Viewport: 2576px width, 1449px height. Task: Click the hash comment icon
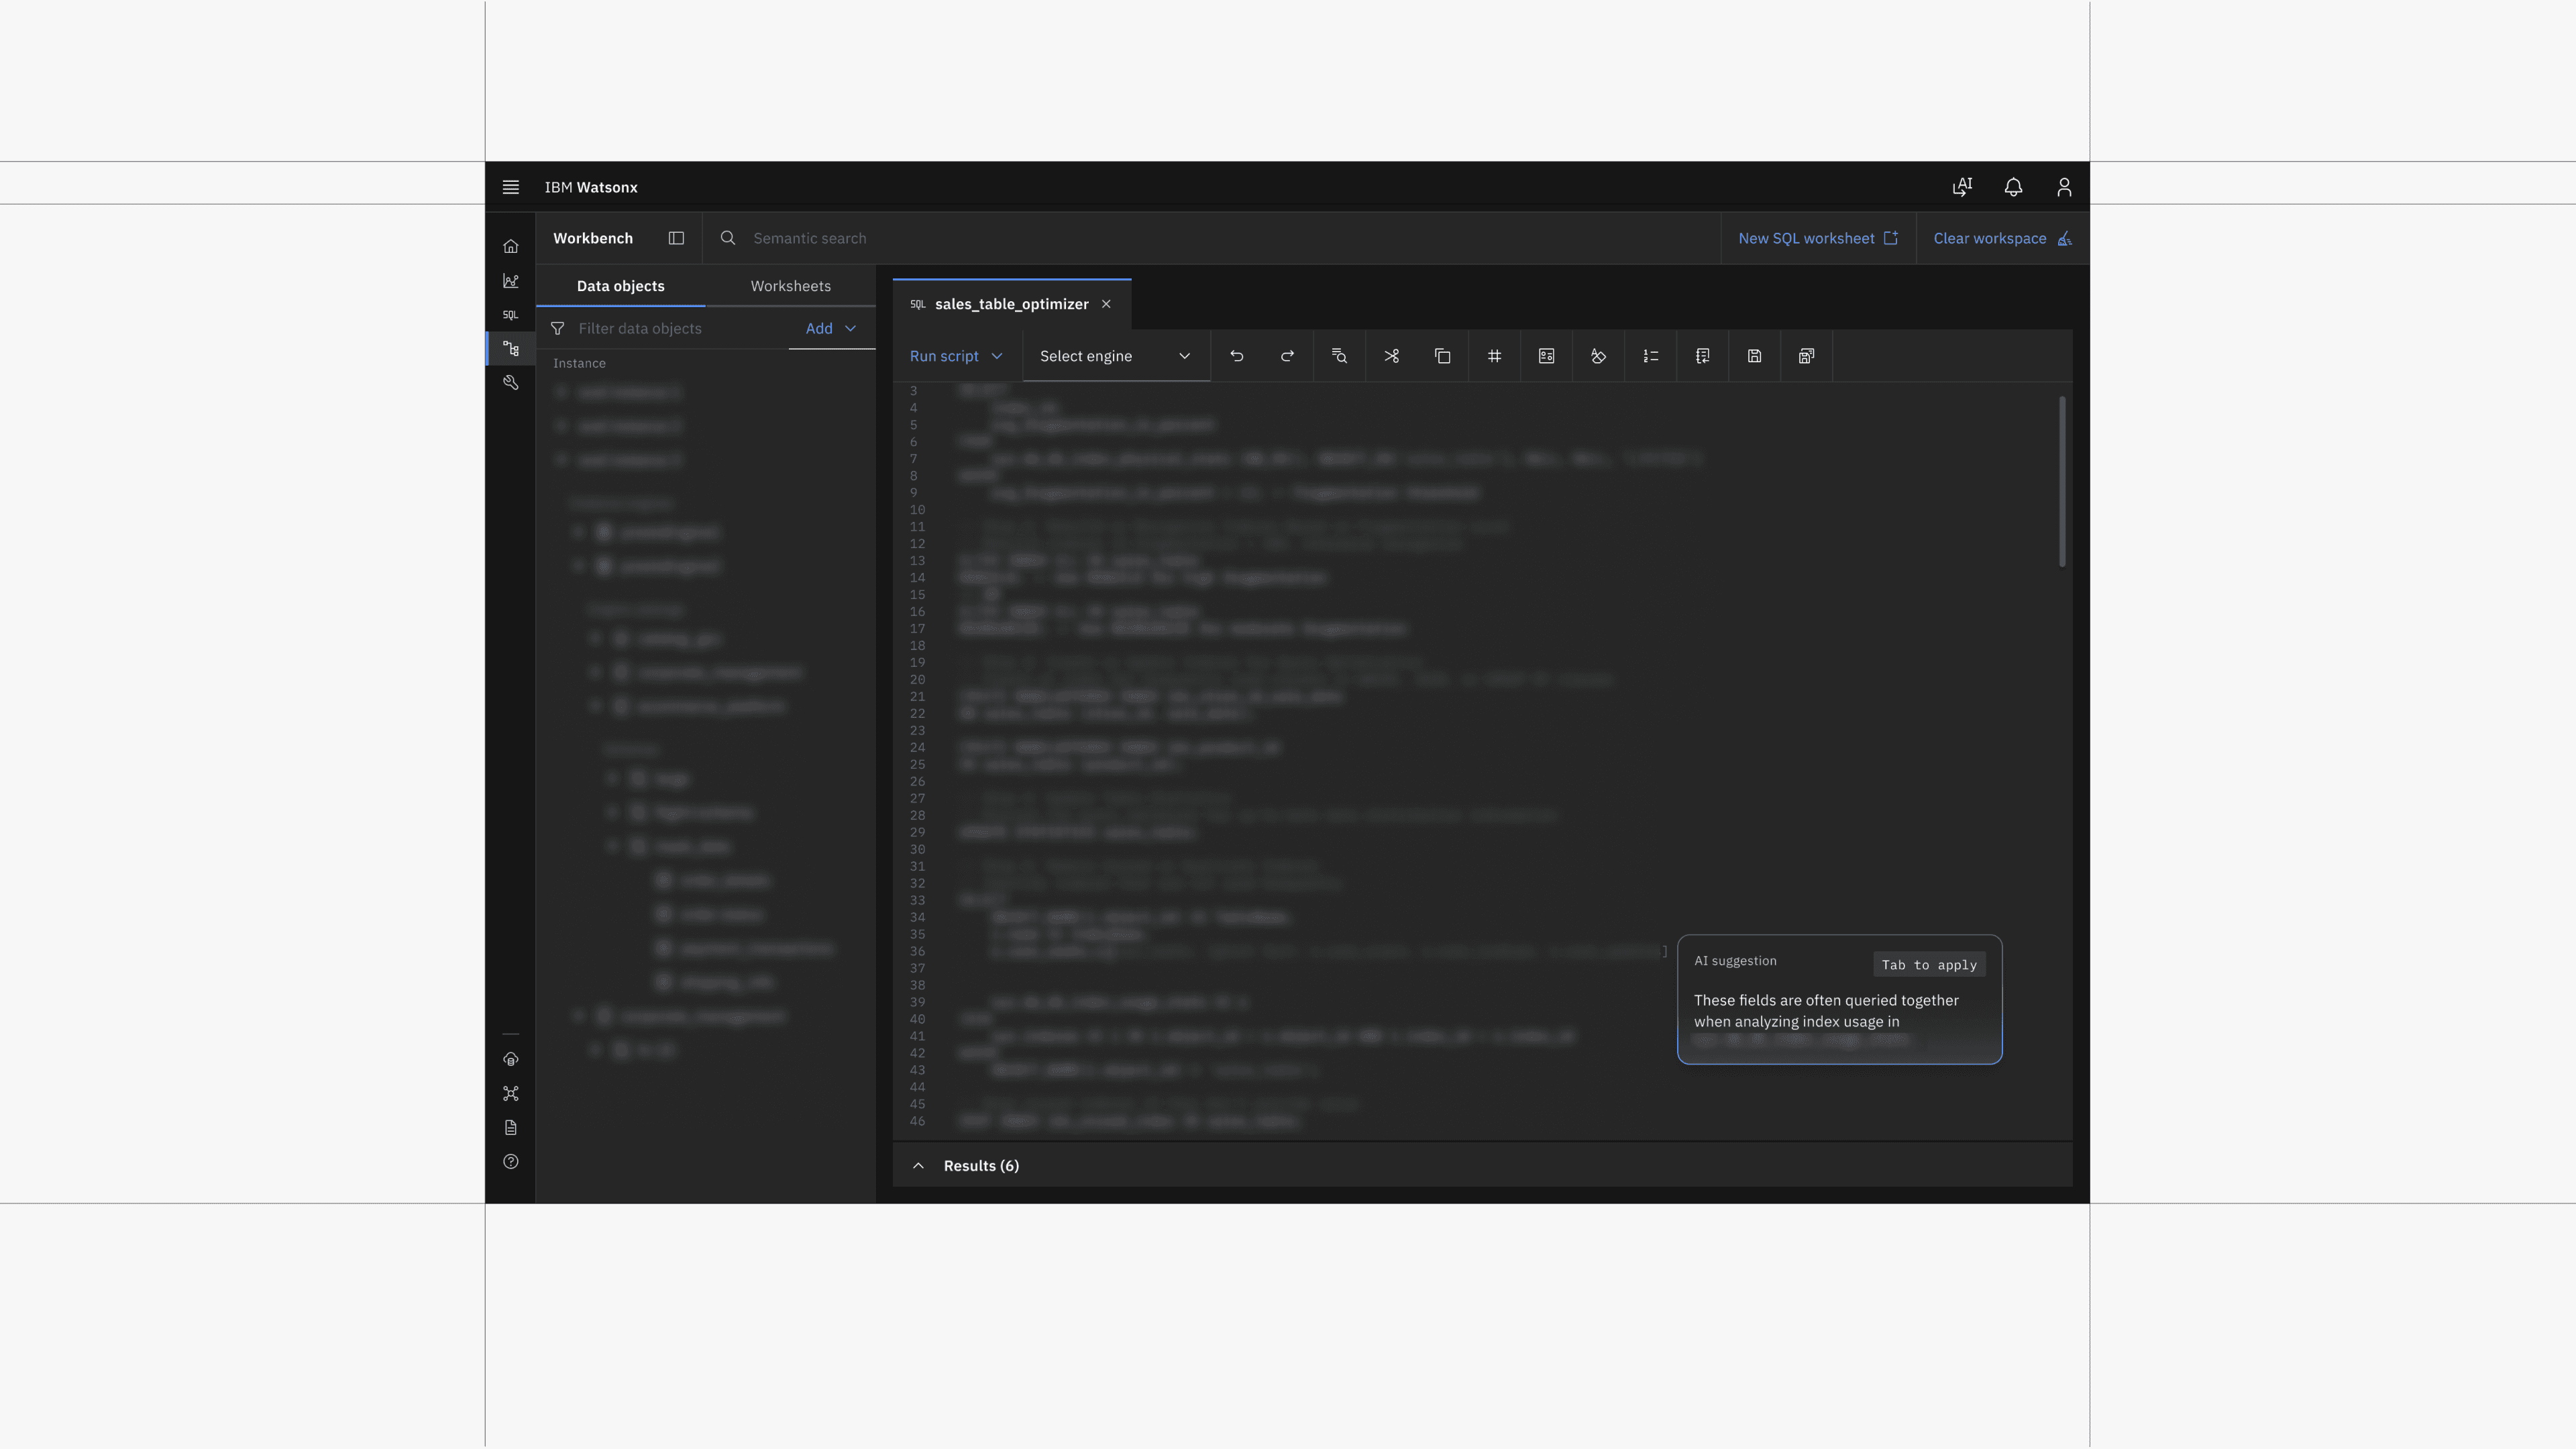1495,356
